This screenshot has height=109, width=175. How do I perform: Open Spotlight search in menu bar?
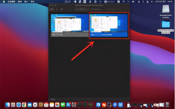[143, 2]
